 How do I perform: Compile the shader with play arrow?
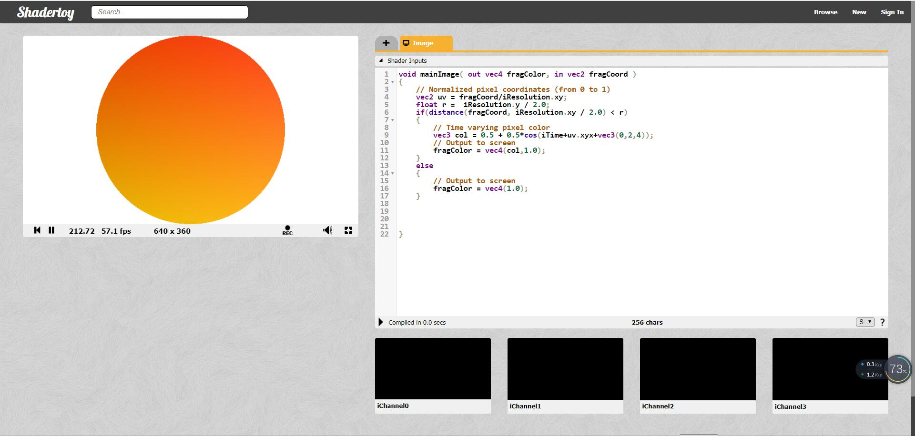tap(380, 322)
